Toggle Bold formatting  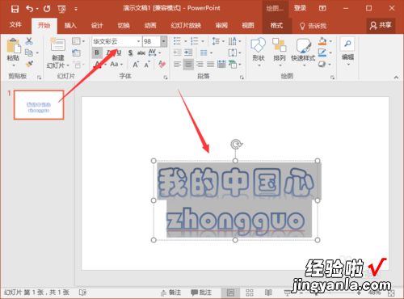pos(97,53)
